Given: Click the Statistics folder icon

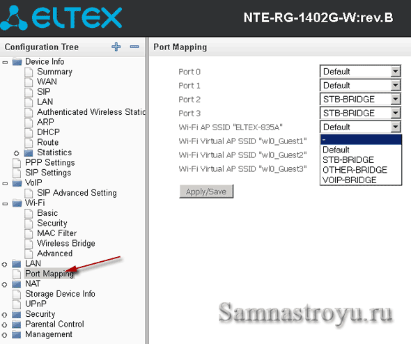Looking at the screenshot, I should [29, 153].
